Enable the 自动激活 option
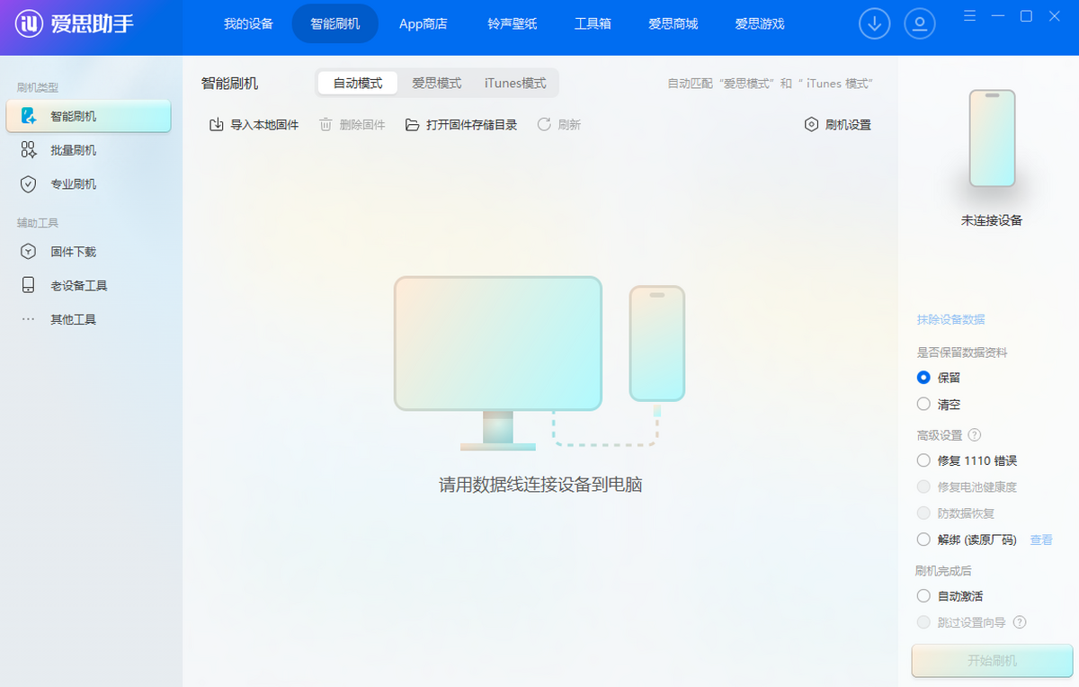This screenshot has height=687, width=1079. coord(923,595)
